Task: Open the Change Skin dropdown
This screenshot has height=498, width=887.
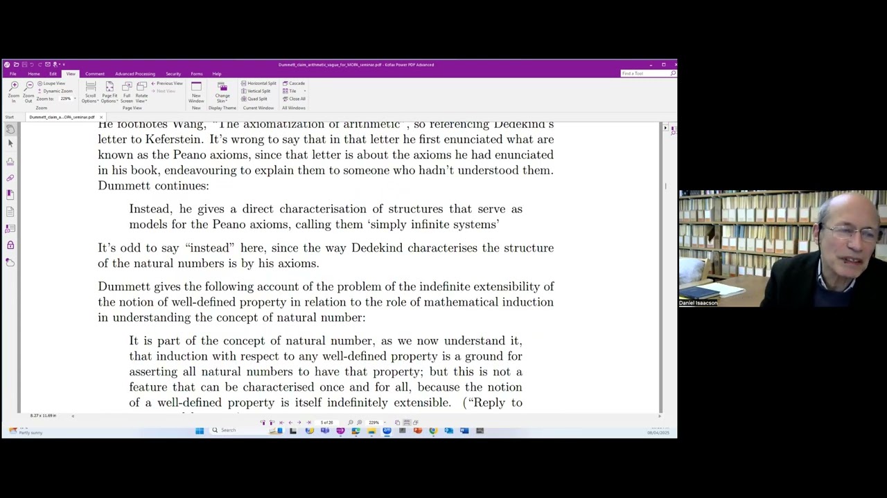Action: tap(222, 92)
